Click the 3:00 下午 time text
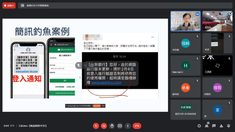Screen dimensions: 235x132 (x=9, y=126)
